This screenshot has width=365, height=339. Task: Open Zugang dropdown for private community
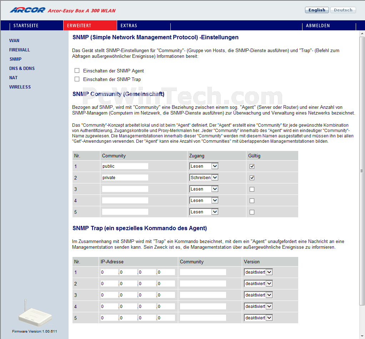click(x=204, y=177)
